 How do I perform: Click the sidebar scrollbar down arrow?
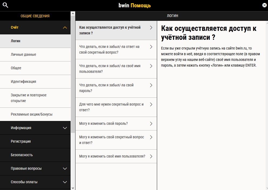tap(73, 188)
